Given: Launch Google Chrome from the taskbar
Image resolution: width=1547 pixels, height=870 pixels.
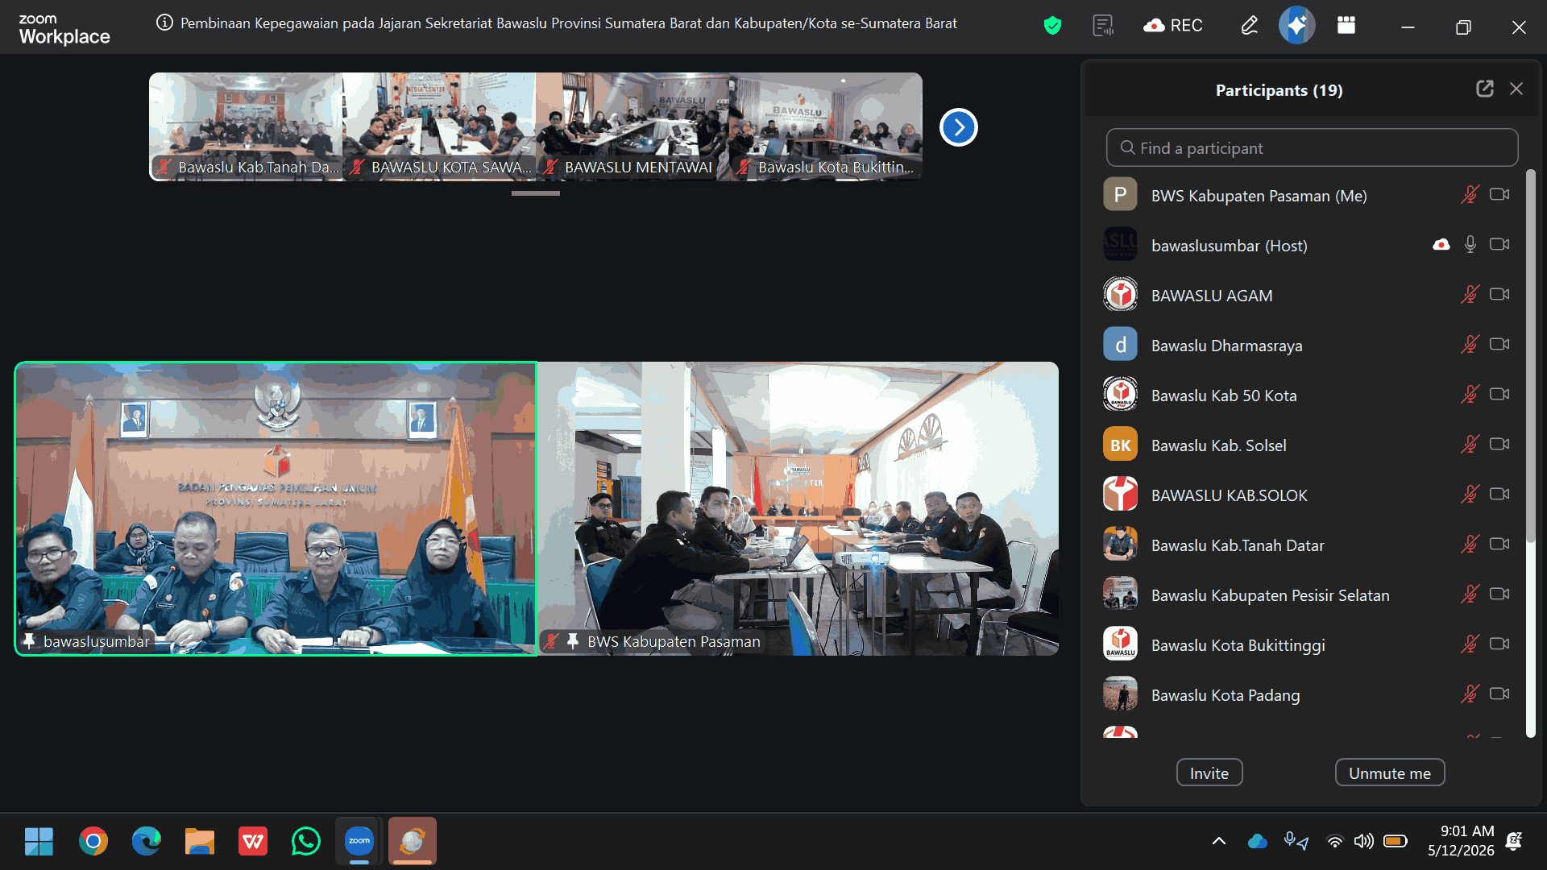Looking at the screenshot, I should 93,842.
